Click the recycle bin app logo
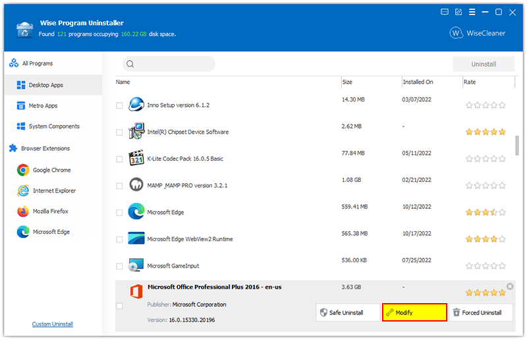 click(24, 30)
